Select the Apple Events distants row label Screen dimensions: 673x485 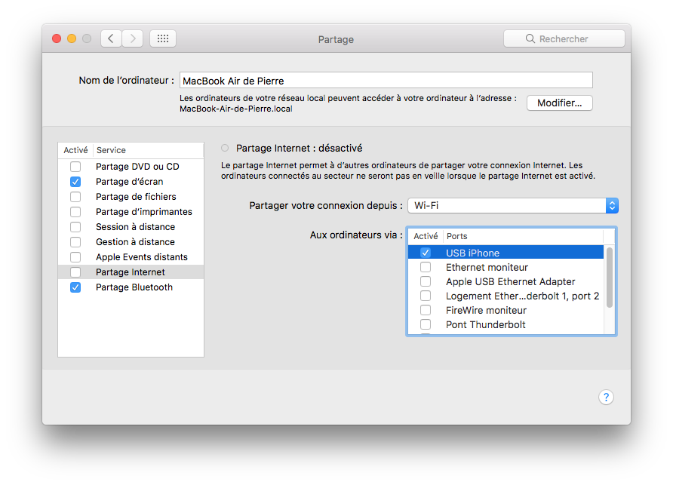(142, 256)
